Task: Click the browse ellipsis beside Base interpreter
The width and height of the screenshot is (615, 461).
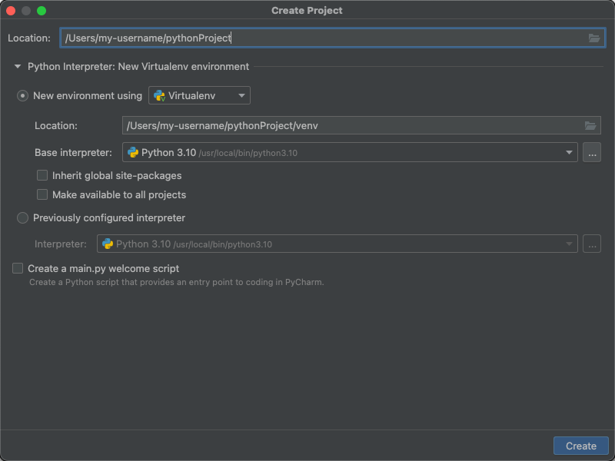Action: click(591, 152)
